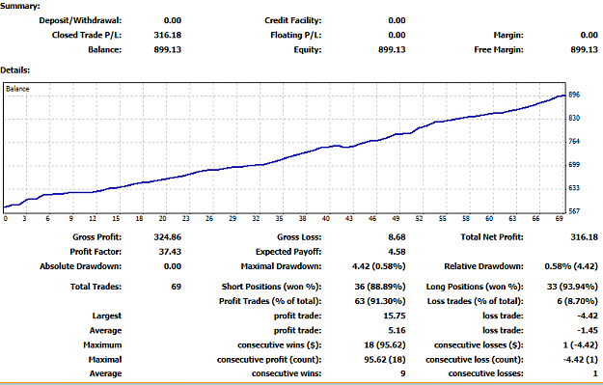Click the Floating P/L label
603x385 pixels.
click(296, 35)
